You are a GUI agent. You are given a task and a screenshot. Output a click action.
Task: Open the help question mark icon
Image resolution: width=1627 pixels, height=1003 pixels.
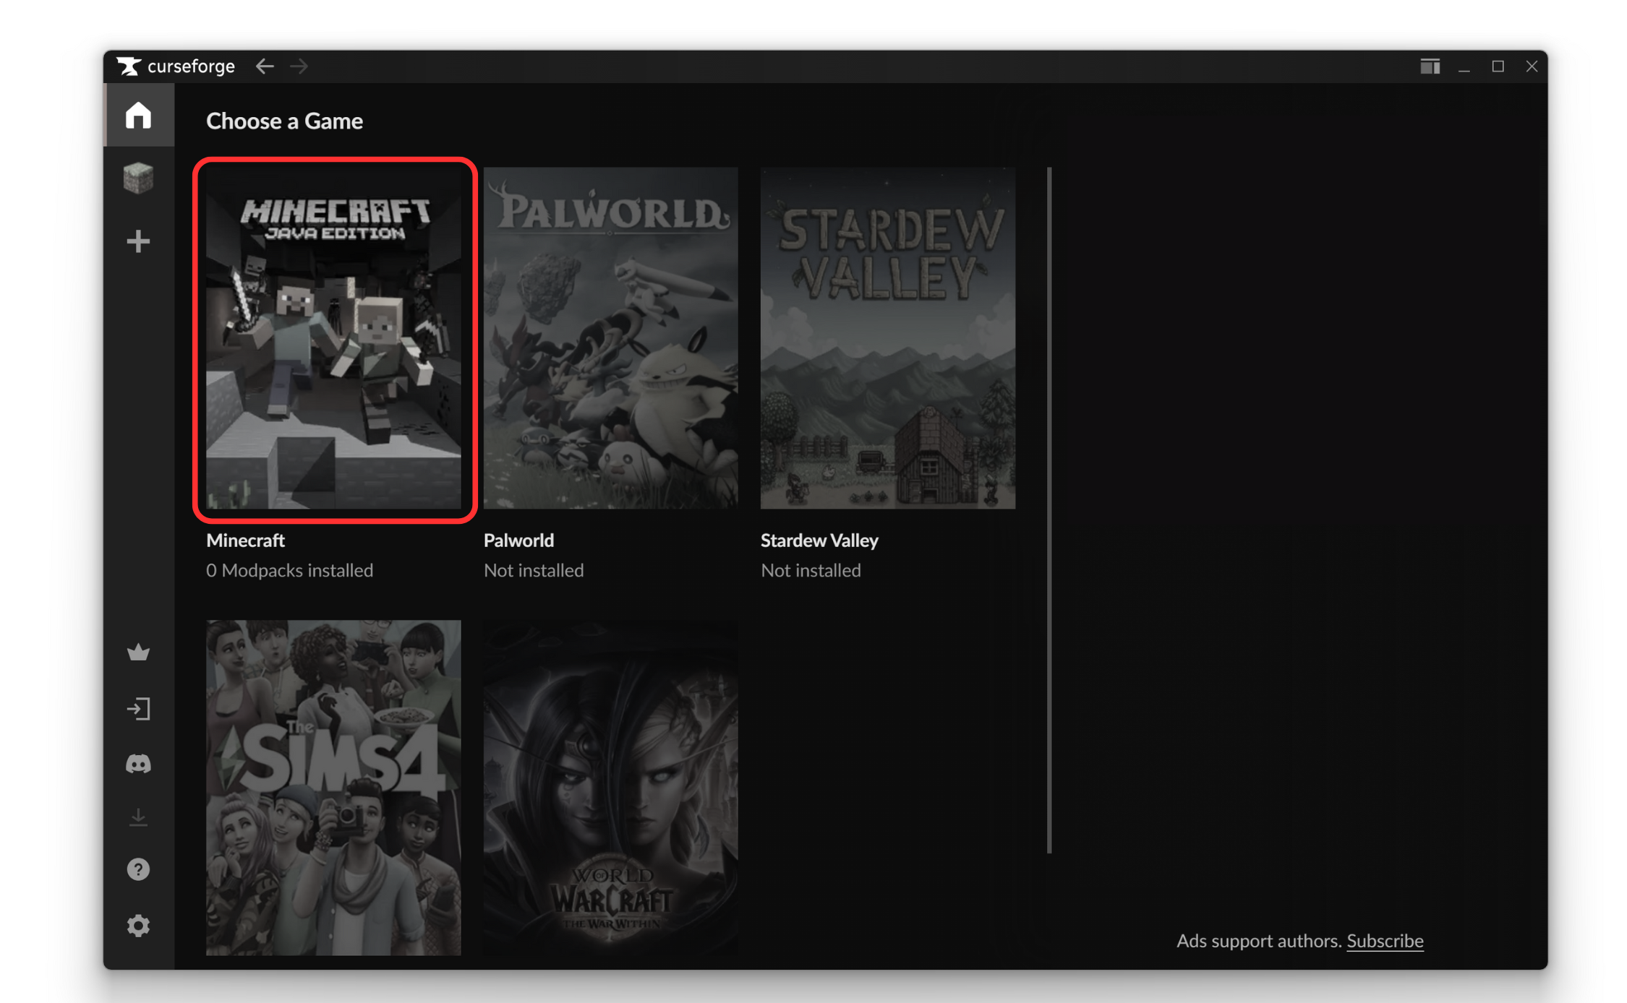point(138,869)
